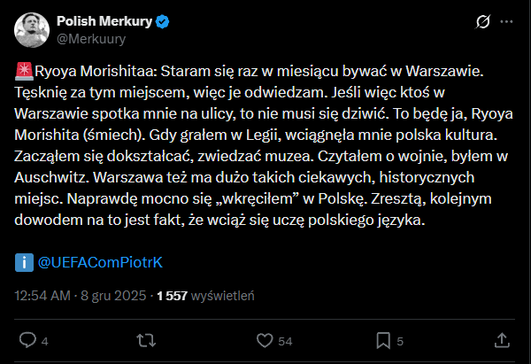Image resolution: width=531 pixels, height=364 pixels.
Task: Click the bookmark count number 5
Action: (x=400, y=341)
